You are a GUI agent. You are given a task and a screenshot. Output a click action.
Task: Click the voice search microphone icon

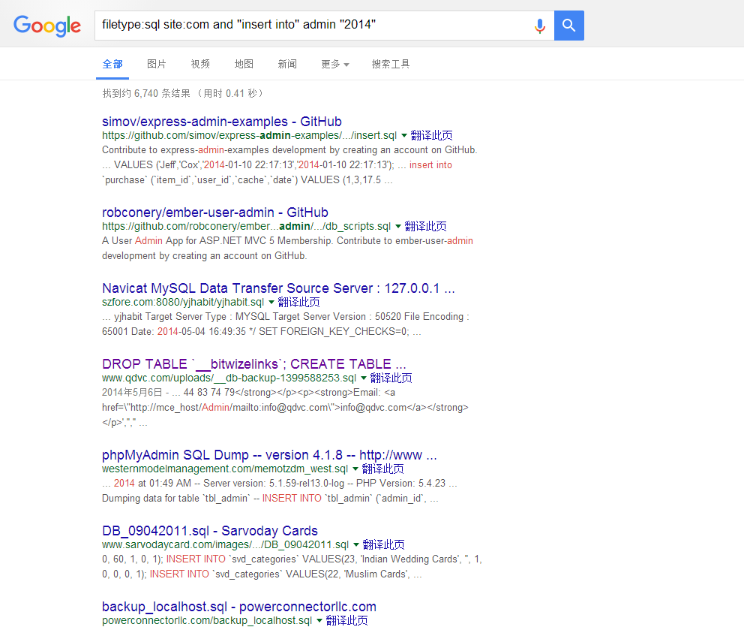click(x=539, y=26)
